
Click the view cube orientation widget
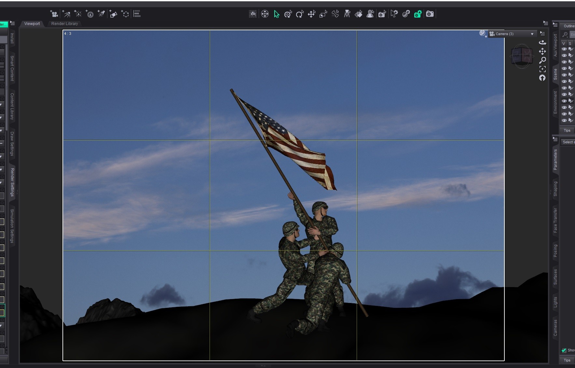coord(522,56)
